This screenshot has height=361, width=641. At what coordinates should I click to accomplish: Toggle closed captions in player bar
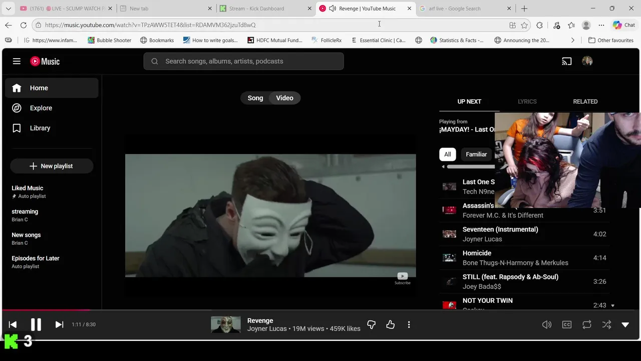coord(567,325)
